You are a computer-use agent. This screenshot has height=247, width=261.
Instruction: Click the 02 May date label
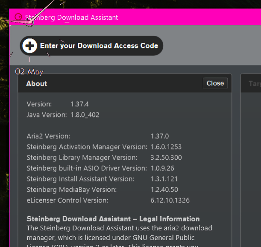pyautogui.click(x=29, y=72)
